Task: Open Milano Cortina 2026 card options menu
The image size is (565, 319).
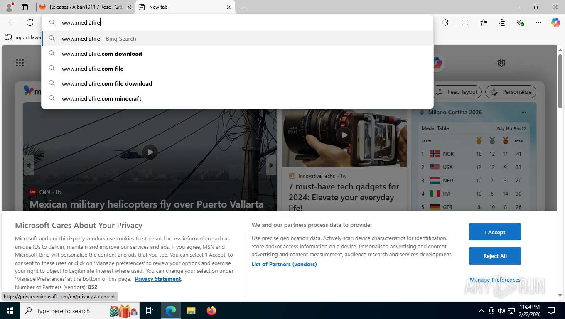Action: [524, 112]
